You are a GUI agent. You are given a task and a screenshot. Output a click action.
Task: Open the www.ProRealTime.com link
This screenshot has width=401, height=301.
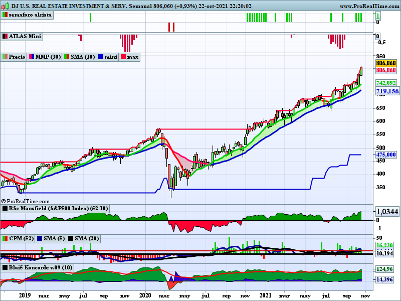(x=370, y=6)
